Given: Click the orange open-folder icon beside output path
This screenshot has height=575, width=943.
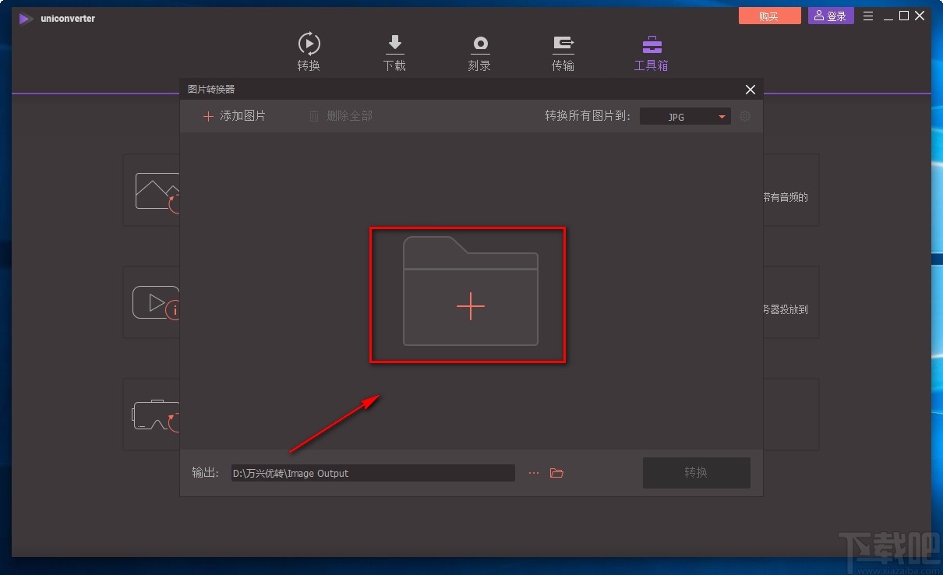Looking at the screenshot, I should point(555,472).
